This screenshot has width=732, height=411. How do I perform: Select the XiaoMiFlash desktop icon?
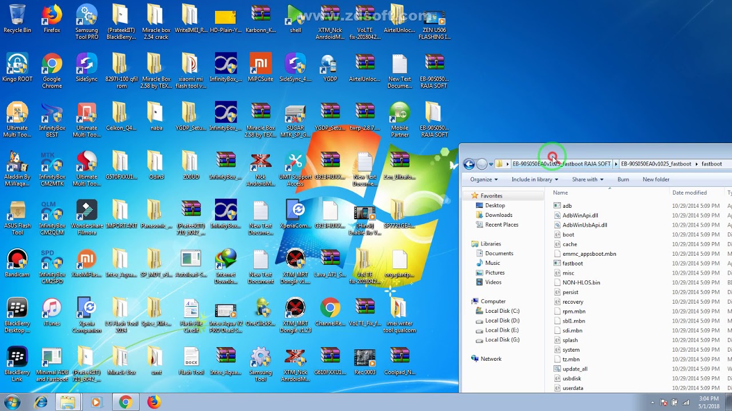point(86,263)
